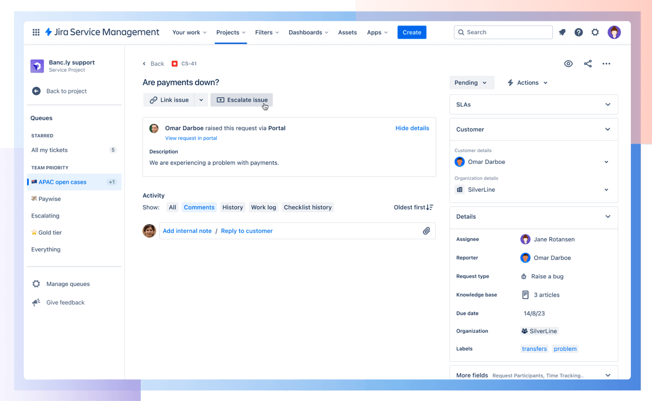The height and width of the screenshot is (401, 652).
Task: Share the issue using the share icon
Action: point(587,63)
